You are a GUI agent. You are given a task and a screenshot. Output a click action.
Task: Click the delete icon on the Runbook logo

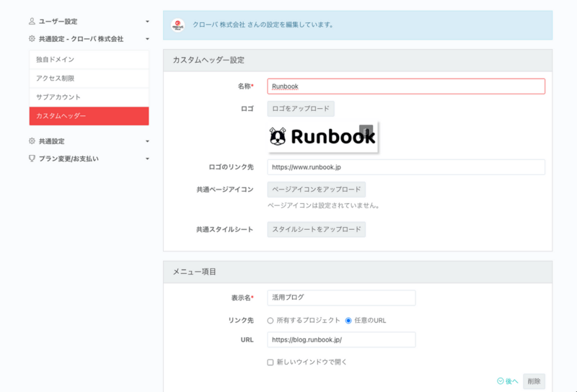(x=366, y=131)
